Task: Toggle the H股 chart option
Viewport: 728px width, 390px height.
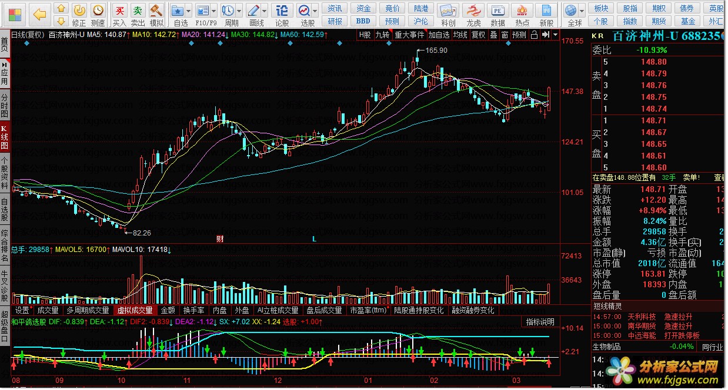Action: 365,35
